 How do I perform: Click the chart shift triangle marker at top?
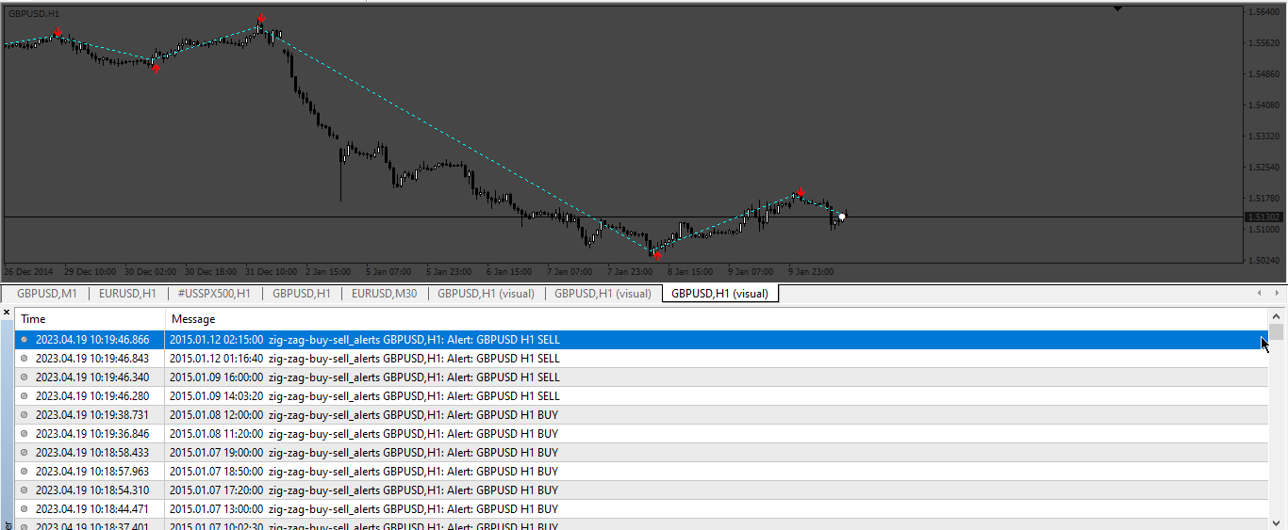[1117, 8]
